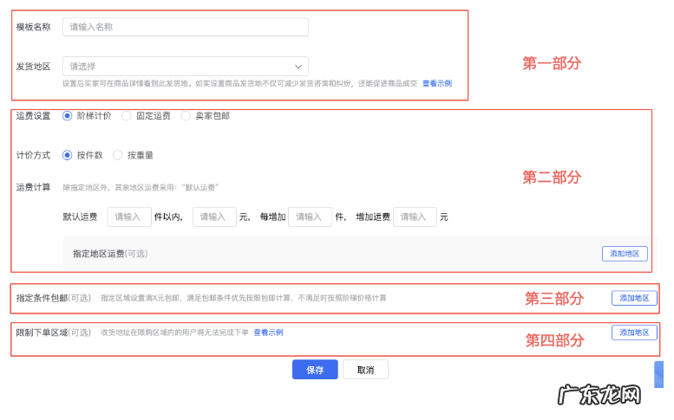Open the 发货地区 dropdown
The height and width of the screenshot is (420, 674).
pos(186,67)
